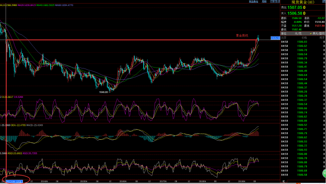
Task: Click the highlighted 2013-04-12 date label
Action: 14,182
